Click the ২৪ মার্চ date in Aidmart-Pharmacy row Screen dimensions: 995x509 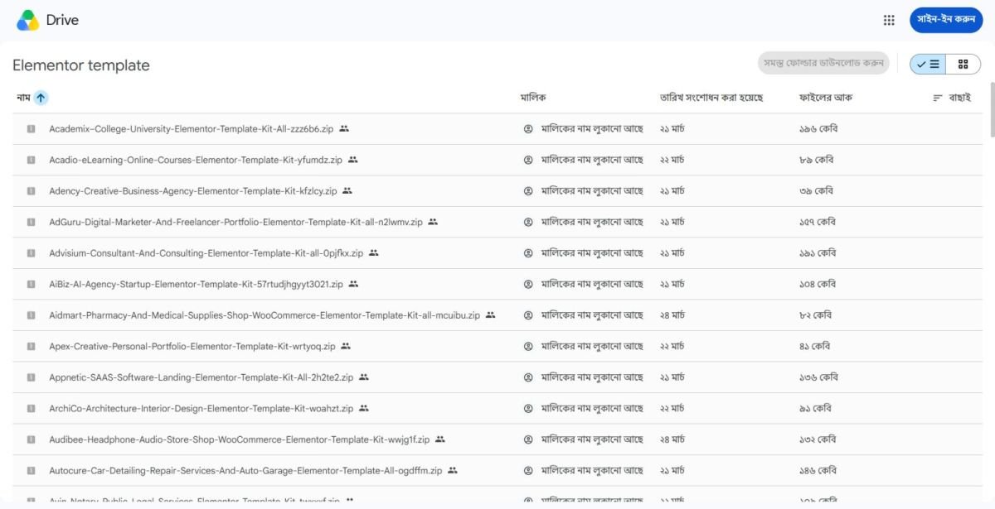point(672,315)
